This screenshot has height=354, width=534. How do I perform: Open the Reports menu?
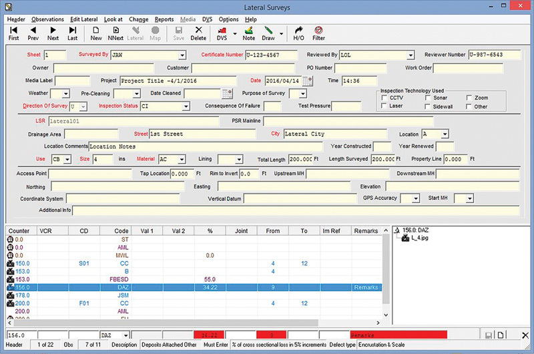pos(164,19)
